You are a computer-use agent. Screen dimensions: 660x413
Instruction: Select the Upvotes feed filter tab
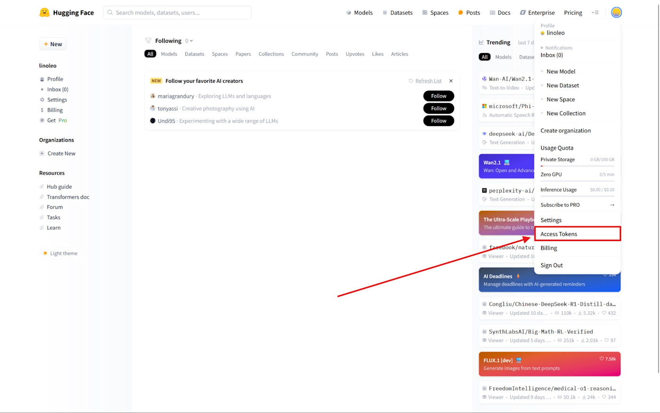pos(355,54)
